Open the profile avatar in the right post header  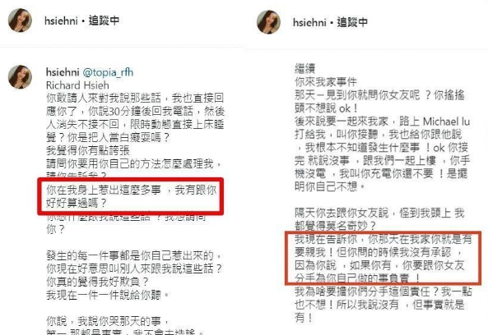click(x=268, y=22)
